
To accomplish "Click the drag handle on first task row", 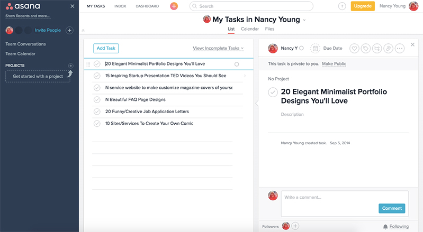I will tap(88, 64).
